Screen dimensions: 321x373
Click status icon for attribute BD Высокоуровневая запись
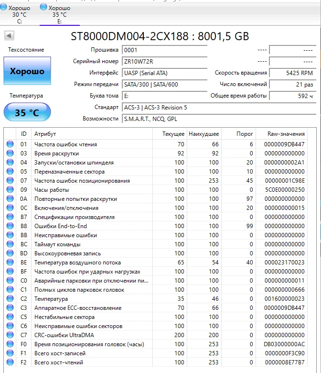10,253
